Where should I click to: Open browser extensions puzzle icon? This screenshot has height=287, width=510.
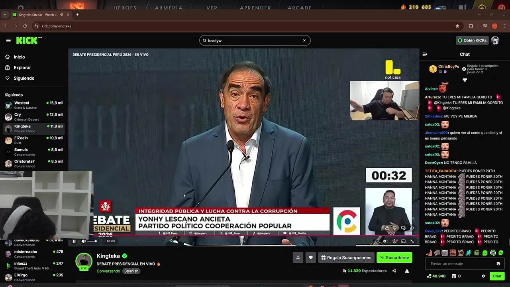(x=471, y=26)
